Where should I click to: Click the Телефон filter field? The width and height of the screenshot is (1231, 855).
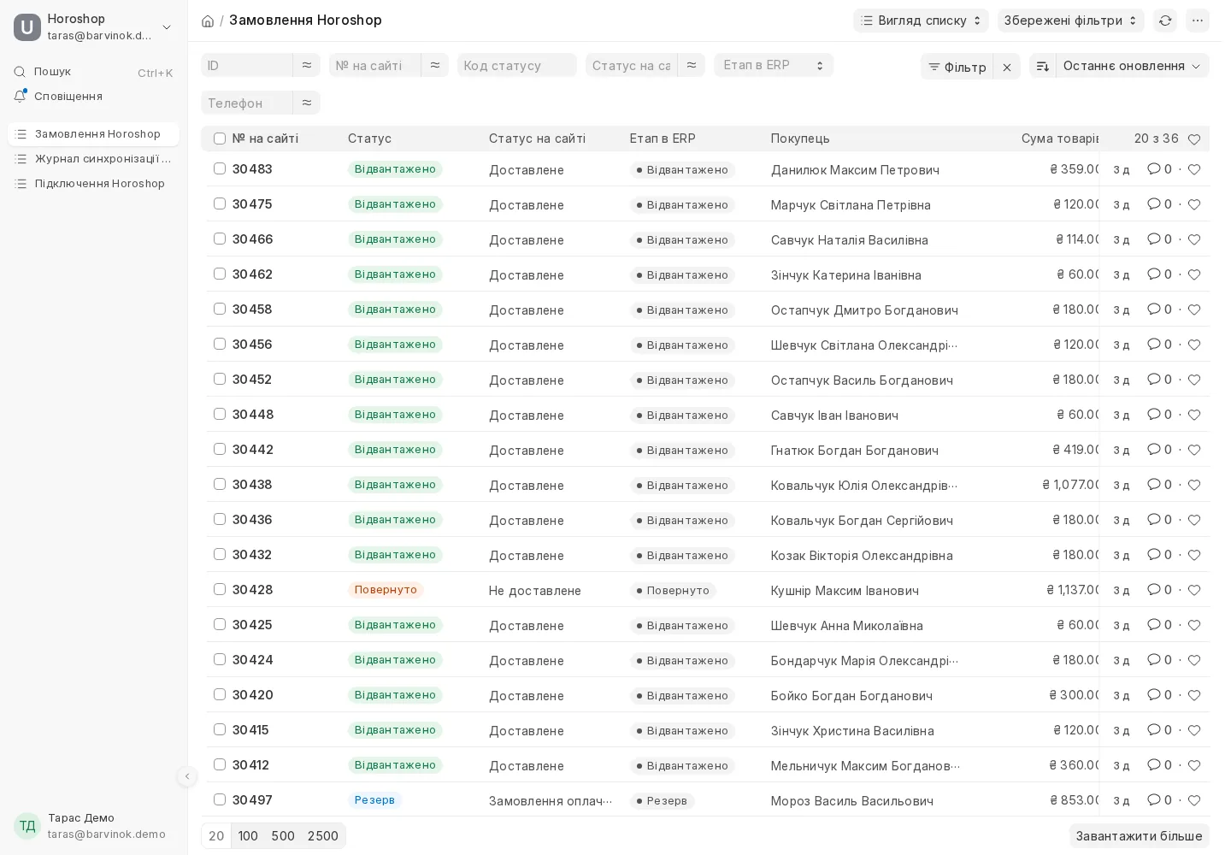[247, 103]
